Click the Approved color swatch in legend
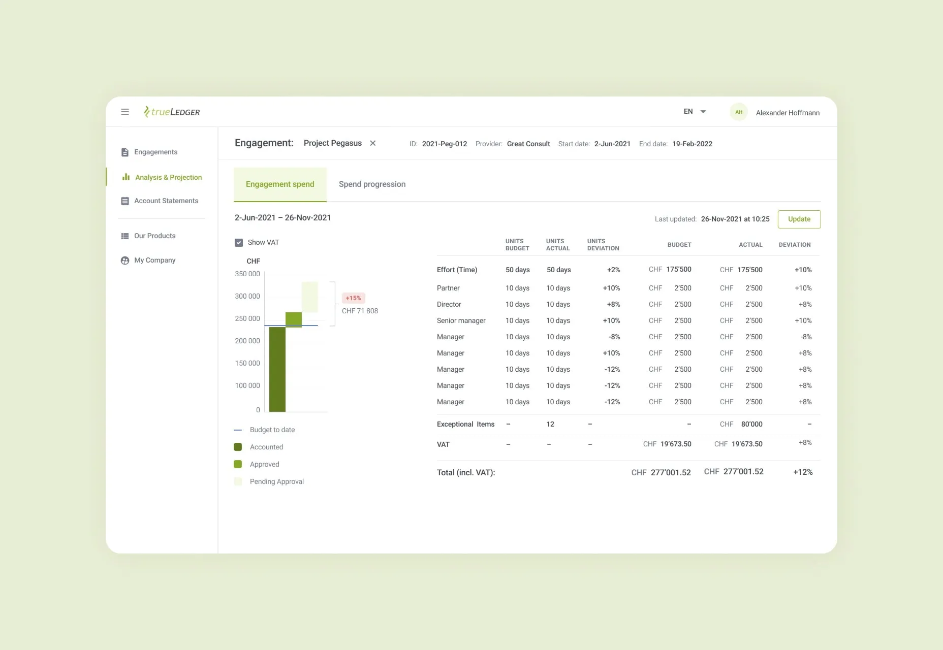This screenshot has width=943, height=650. 238,464
